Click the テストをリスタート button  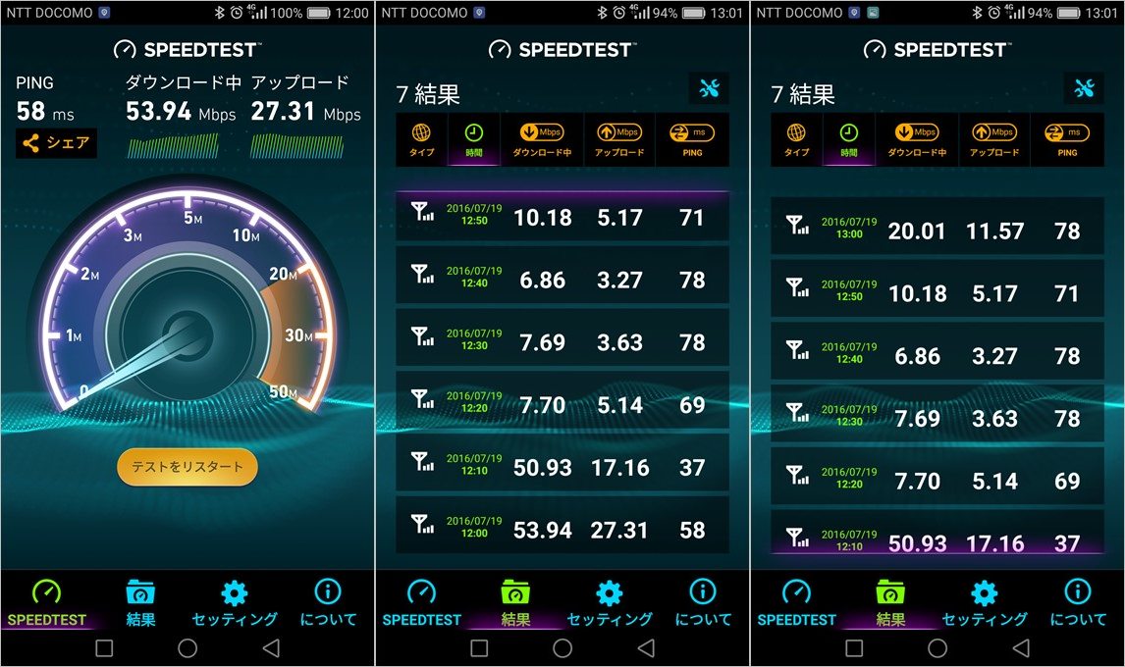click(x=187, y=467)
